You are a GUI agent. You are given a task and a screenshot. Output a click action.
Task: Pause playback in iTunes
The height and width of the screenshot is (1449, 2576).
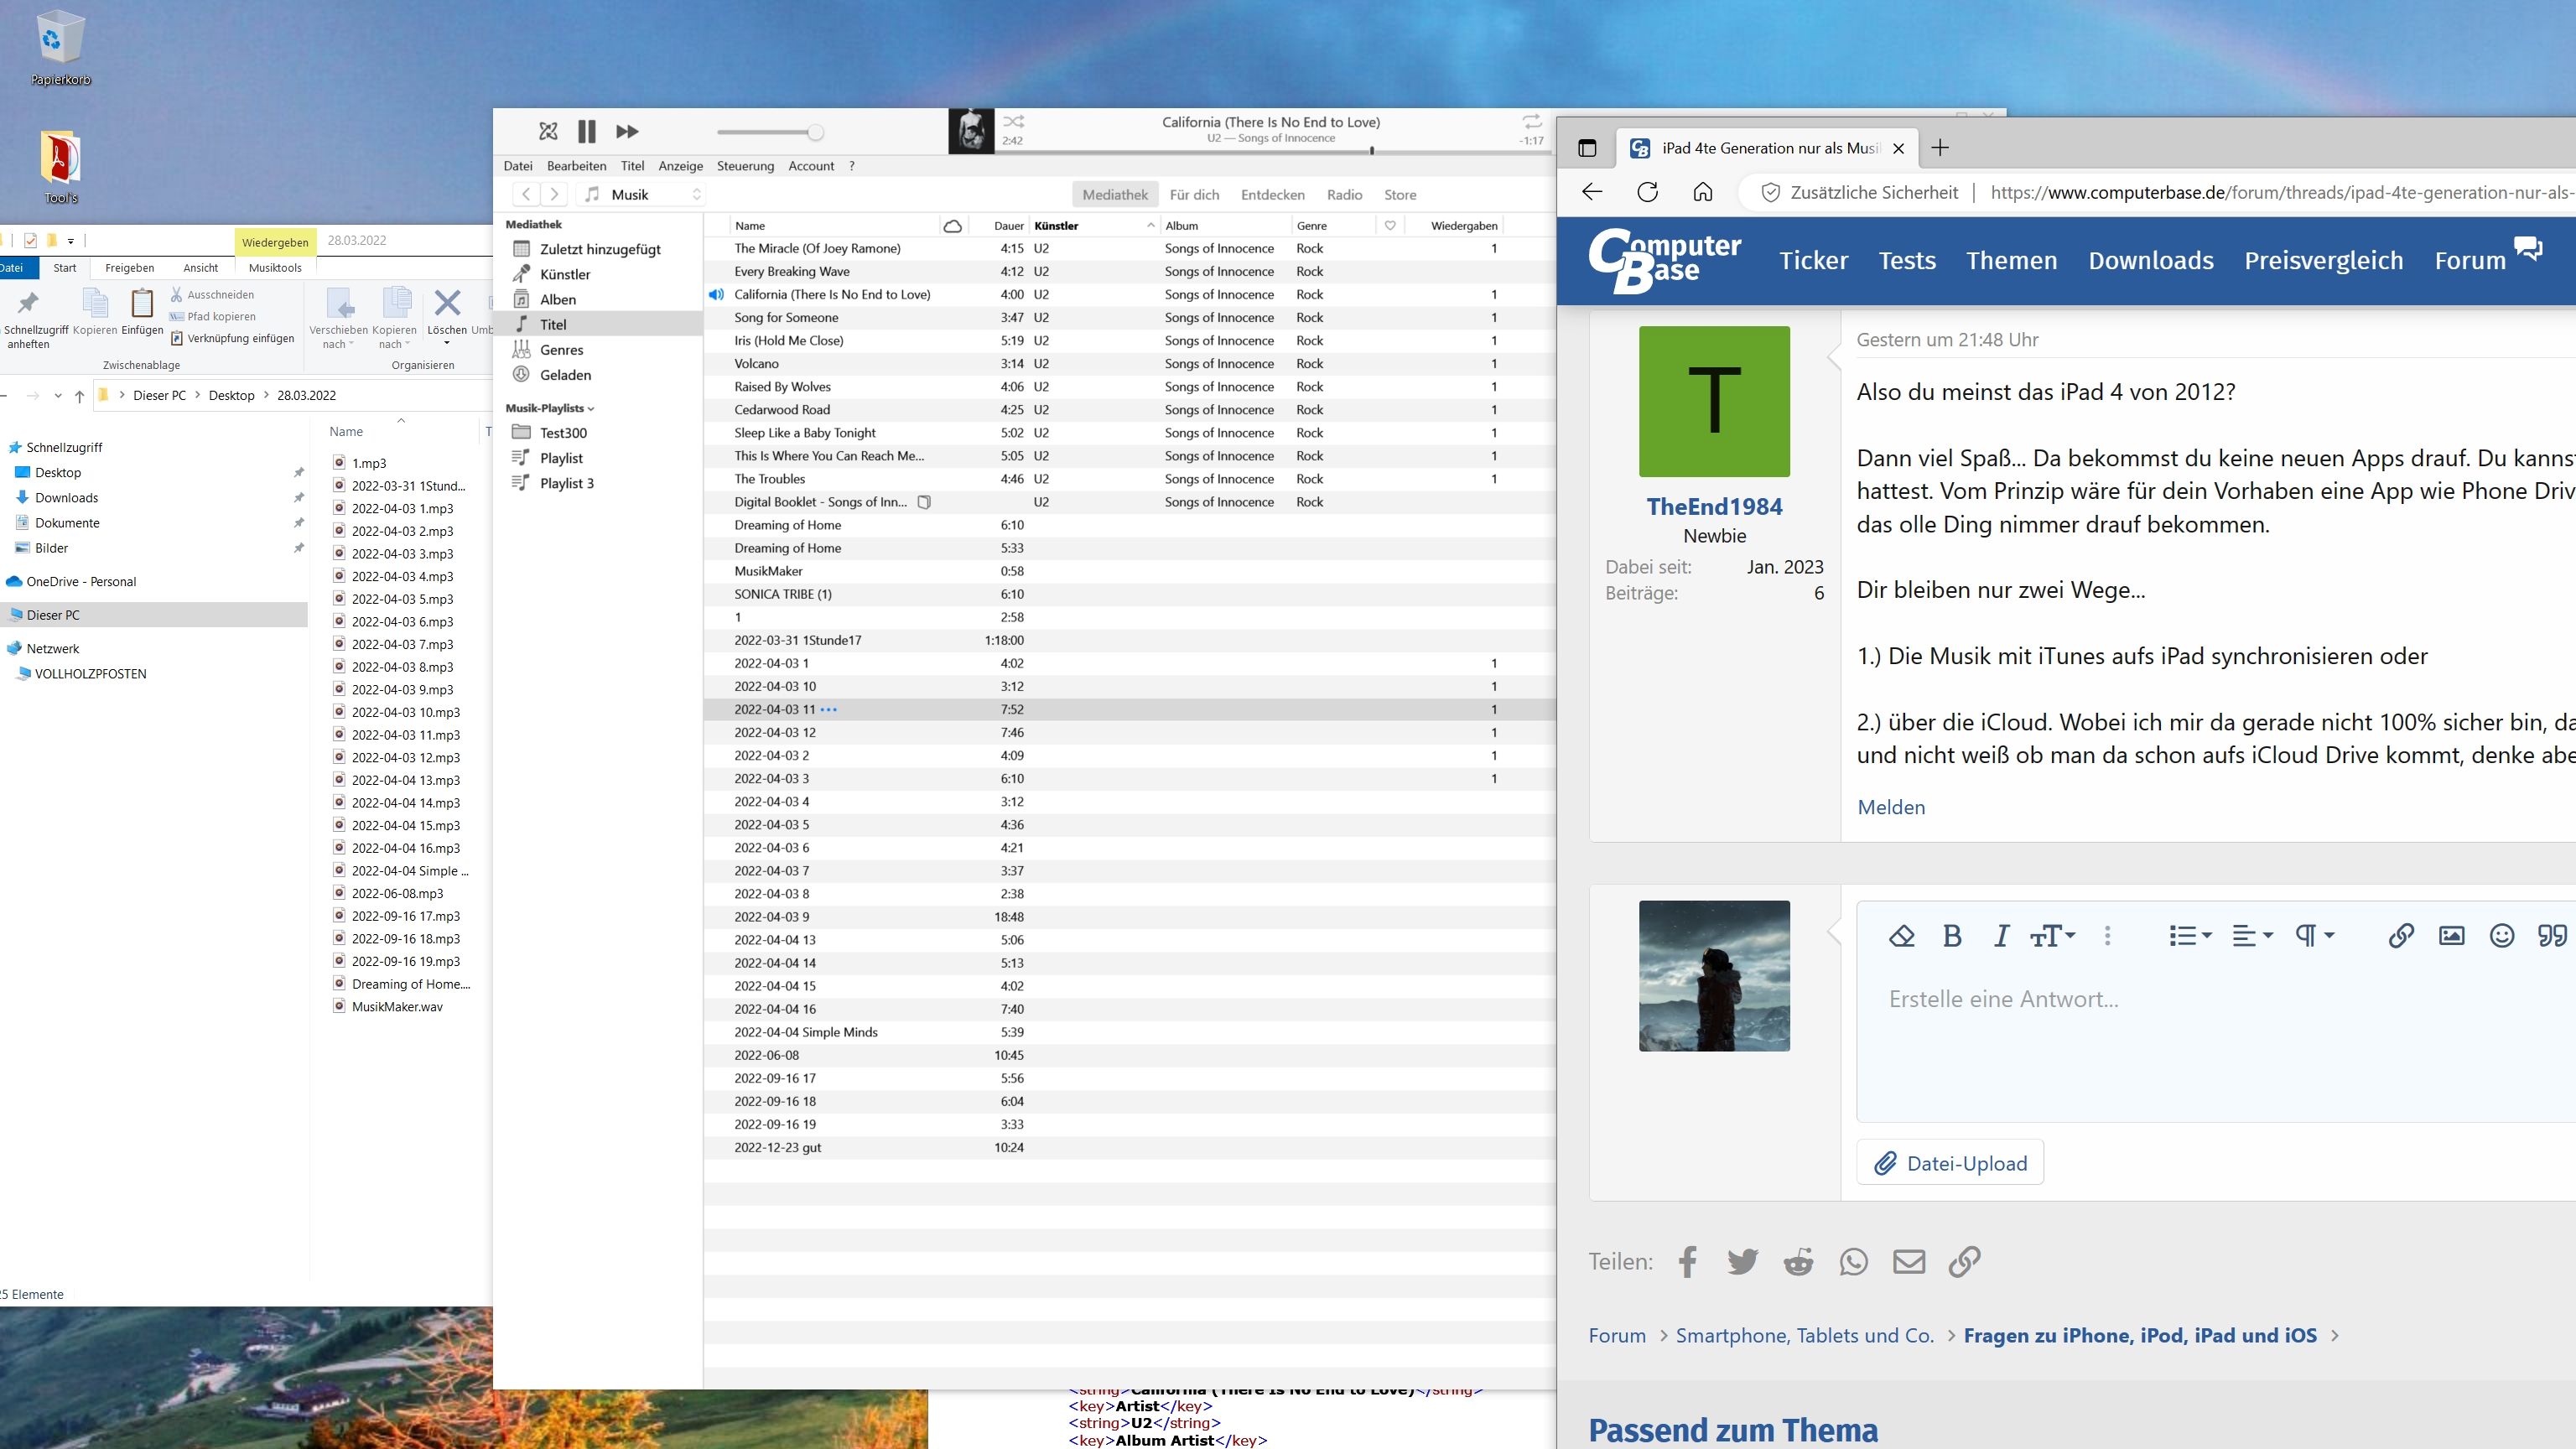(x=587, y=131)
